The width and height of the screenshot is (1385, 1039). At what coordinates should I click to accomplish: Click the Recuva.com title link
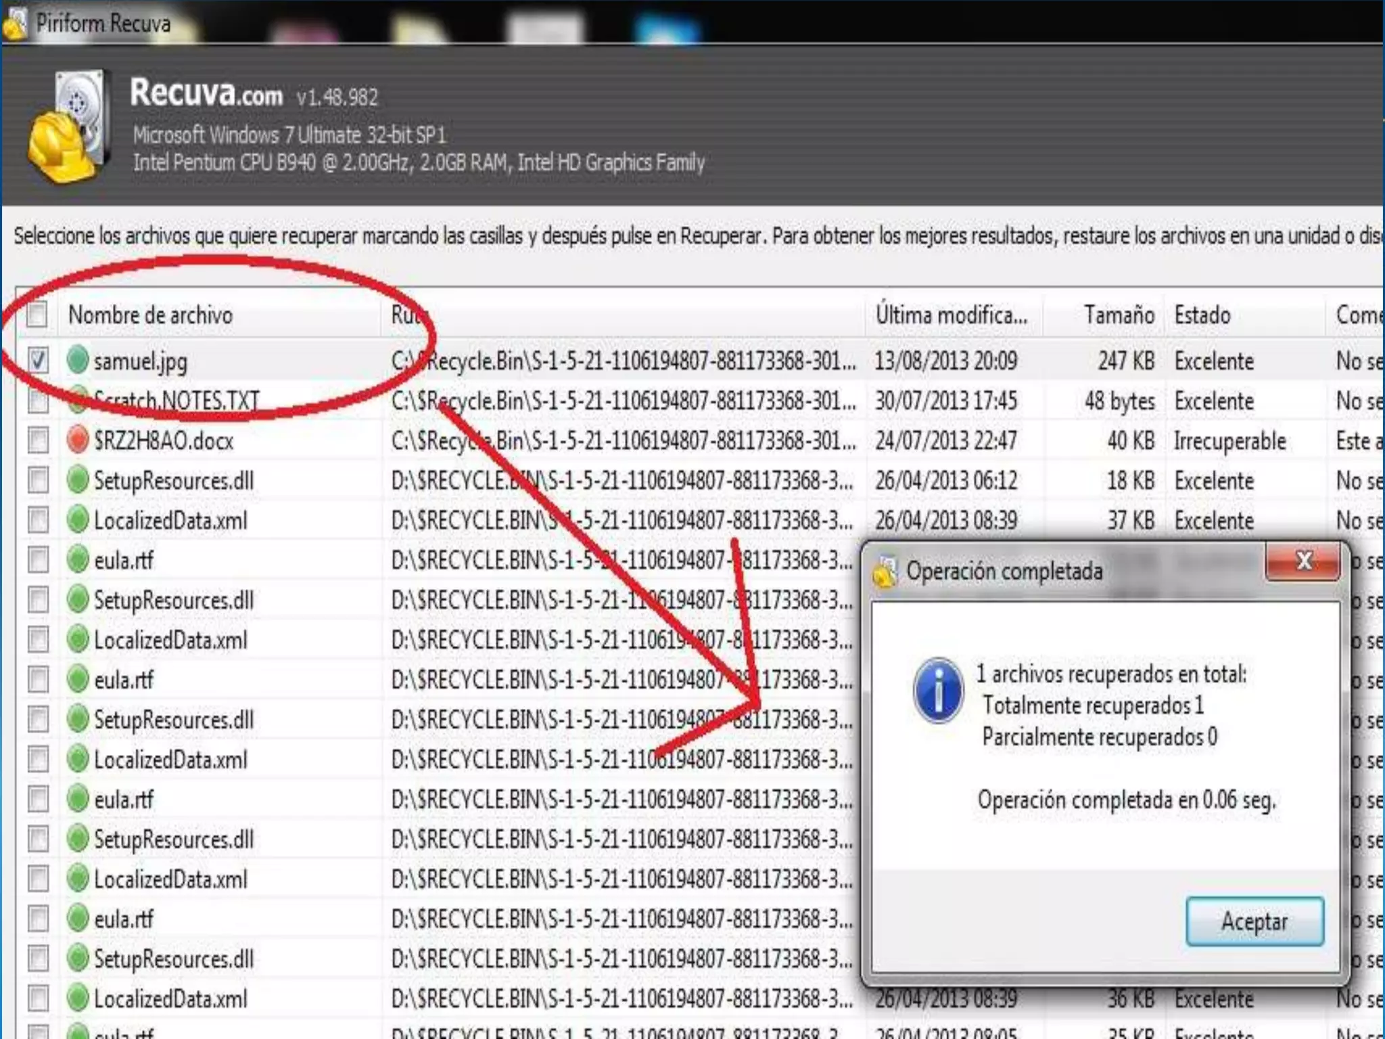[206, 93]
